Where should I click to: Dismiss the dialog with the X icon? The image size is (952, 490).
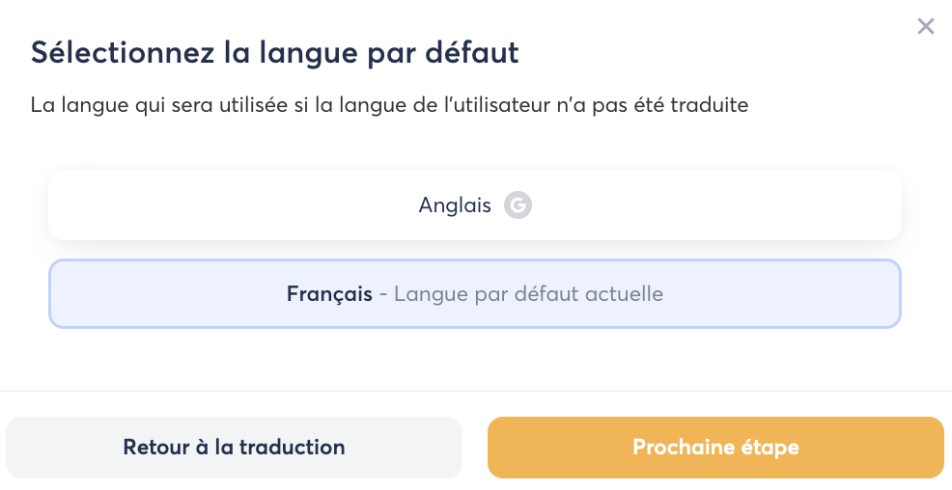coord(926,27)
